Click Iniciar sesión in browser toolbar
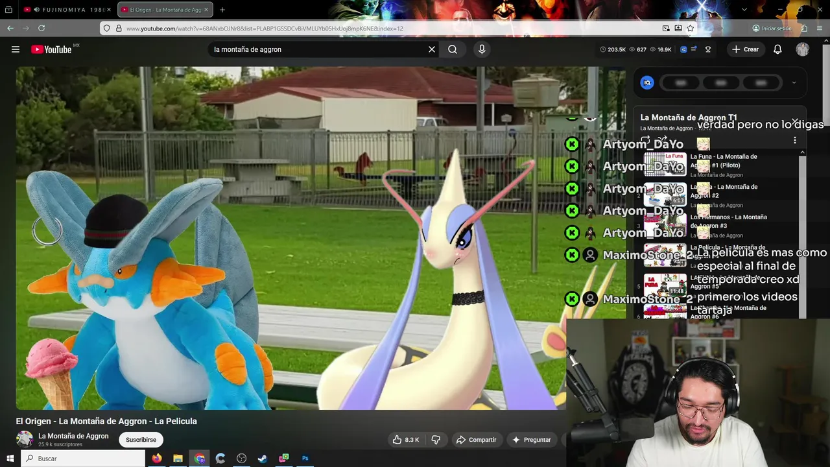Screen dimensions: 830x467 click(772, 29)
